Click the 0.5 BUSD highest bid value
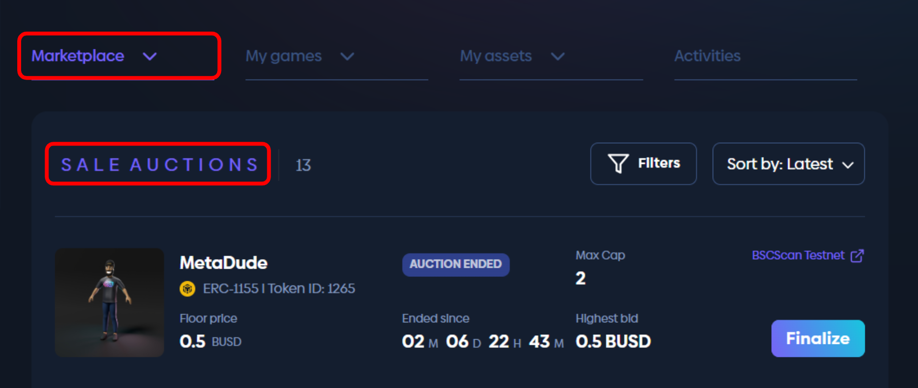Viewport: 918px width, 388px height. click(613, 342)
